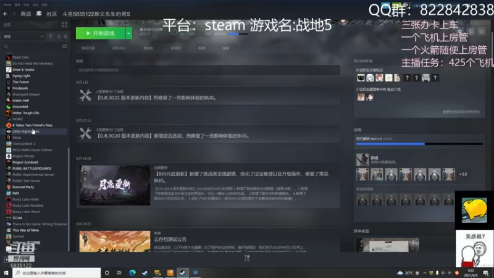Viewport: 494px width, 278px height.
Task: Toggle the favorite star icon
Action: [482, 32]
